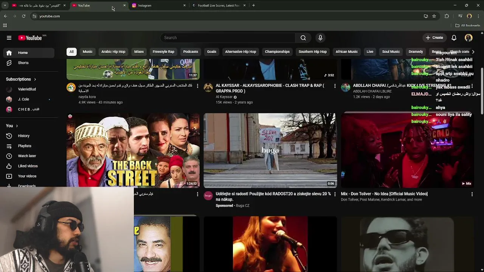Go back in browser history

[x=5, y=16]
